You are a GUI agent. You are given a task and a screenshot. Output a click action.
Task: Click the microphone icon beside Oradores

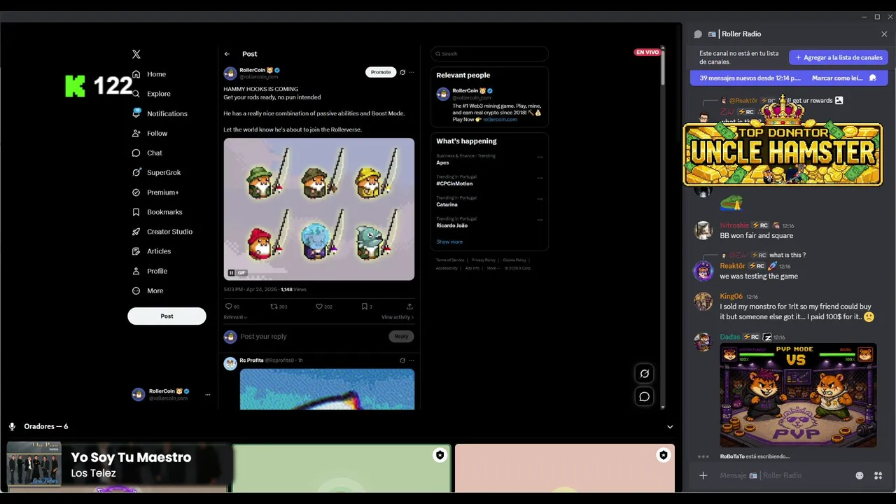[x=12, y=426]
